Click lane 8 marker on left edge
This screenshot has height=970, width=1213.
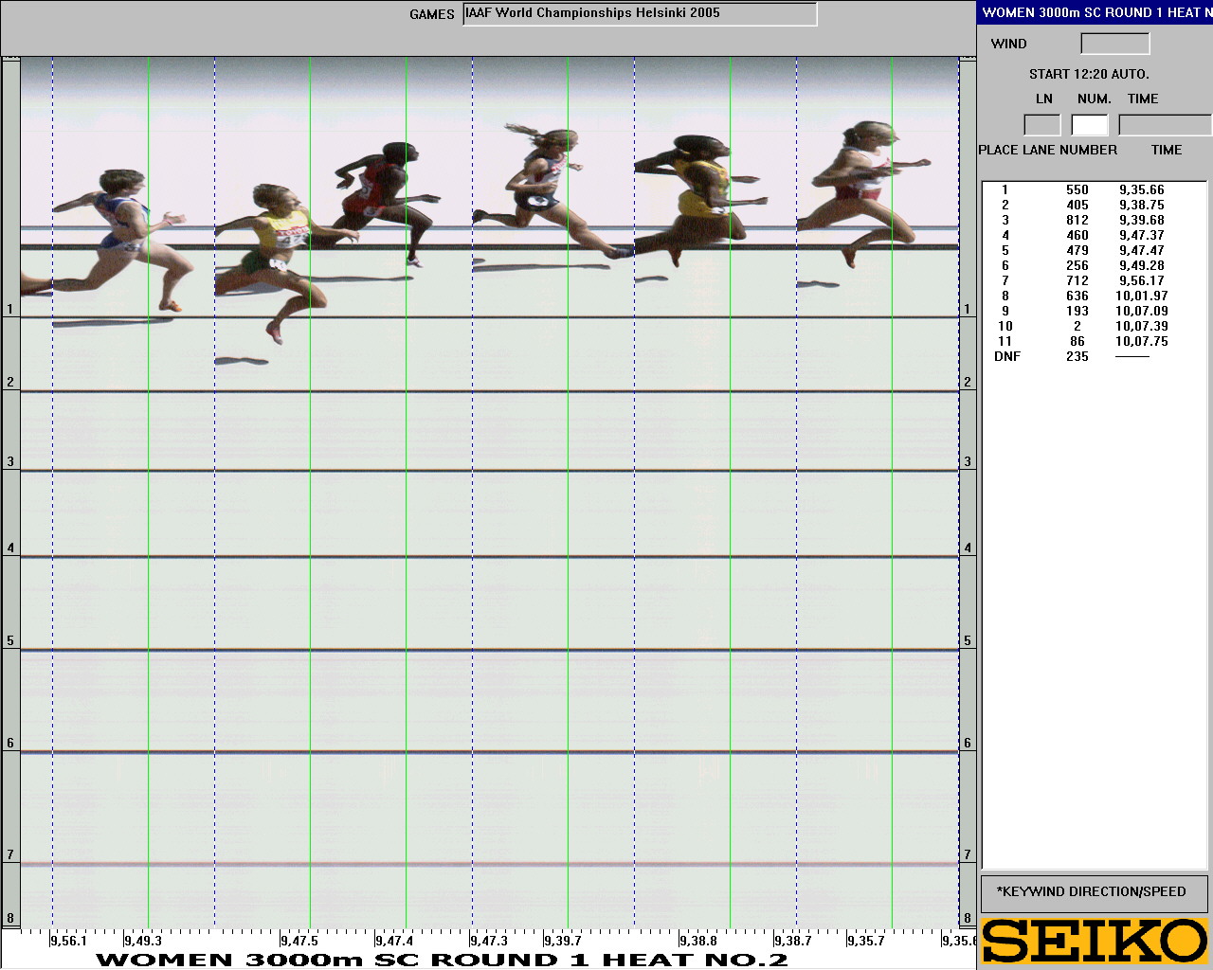(10, 917)
